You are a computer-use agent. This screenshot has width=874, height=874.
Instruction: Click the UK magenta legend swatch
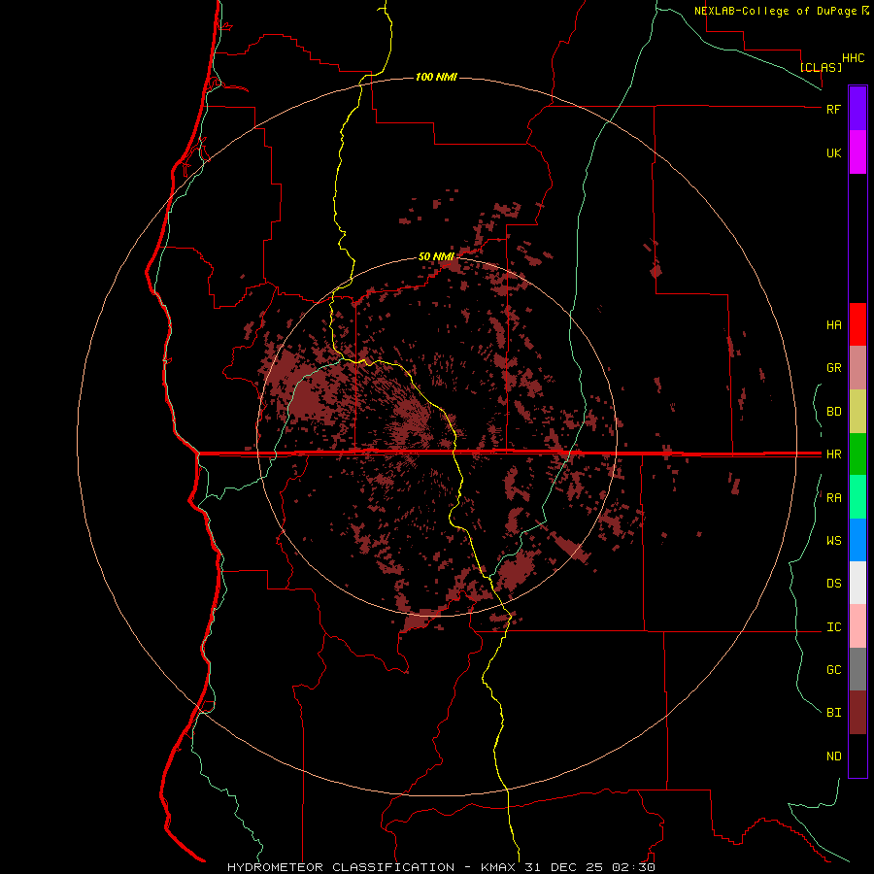pyautogui.click(x=857, y=152)
